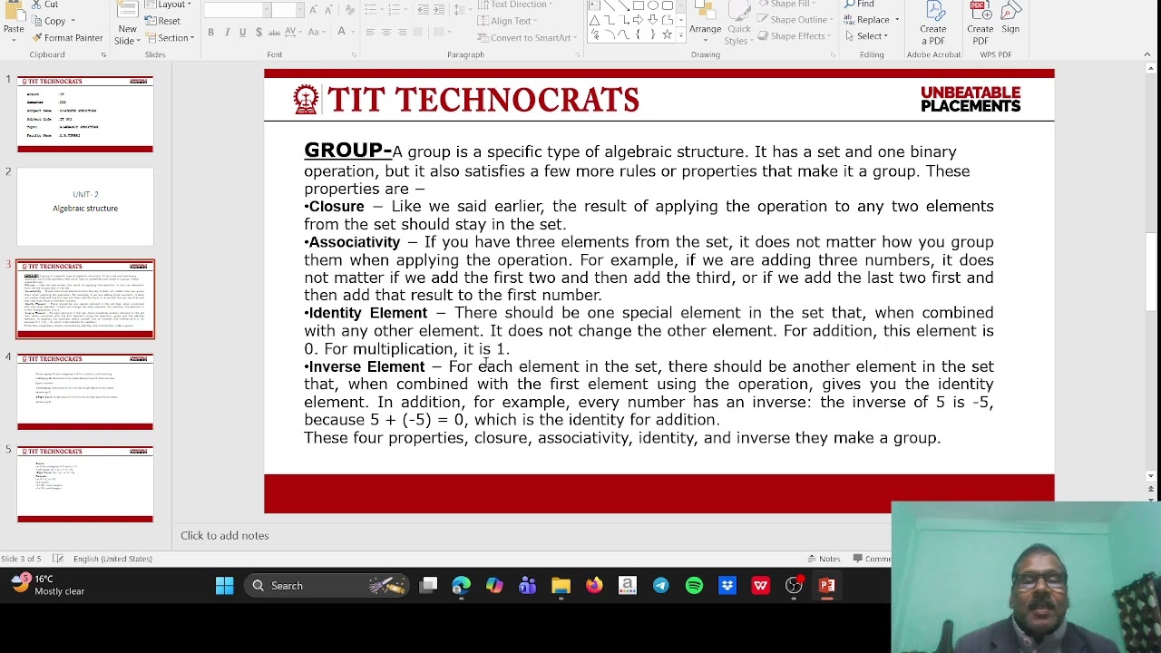Toggle text Shadow formatting
The height and width of the screenshot is (653, 1161).
point(259,32)
